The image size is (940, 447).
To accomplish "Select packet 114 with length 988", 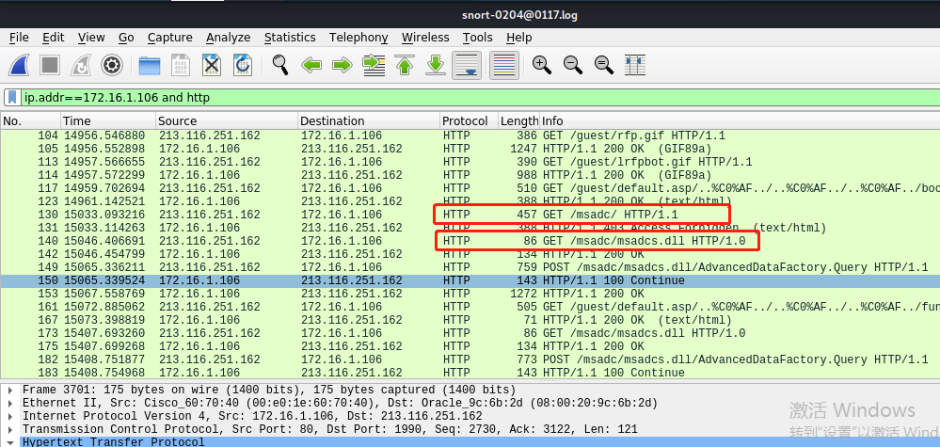I will [x=470, y=175].
